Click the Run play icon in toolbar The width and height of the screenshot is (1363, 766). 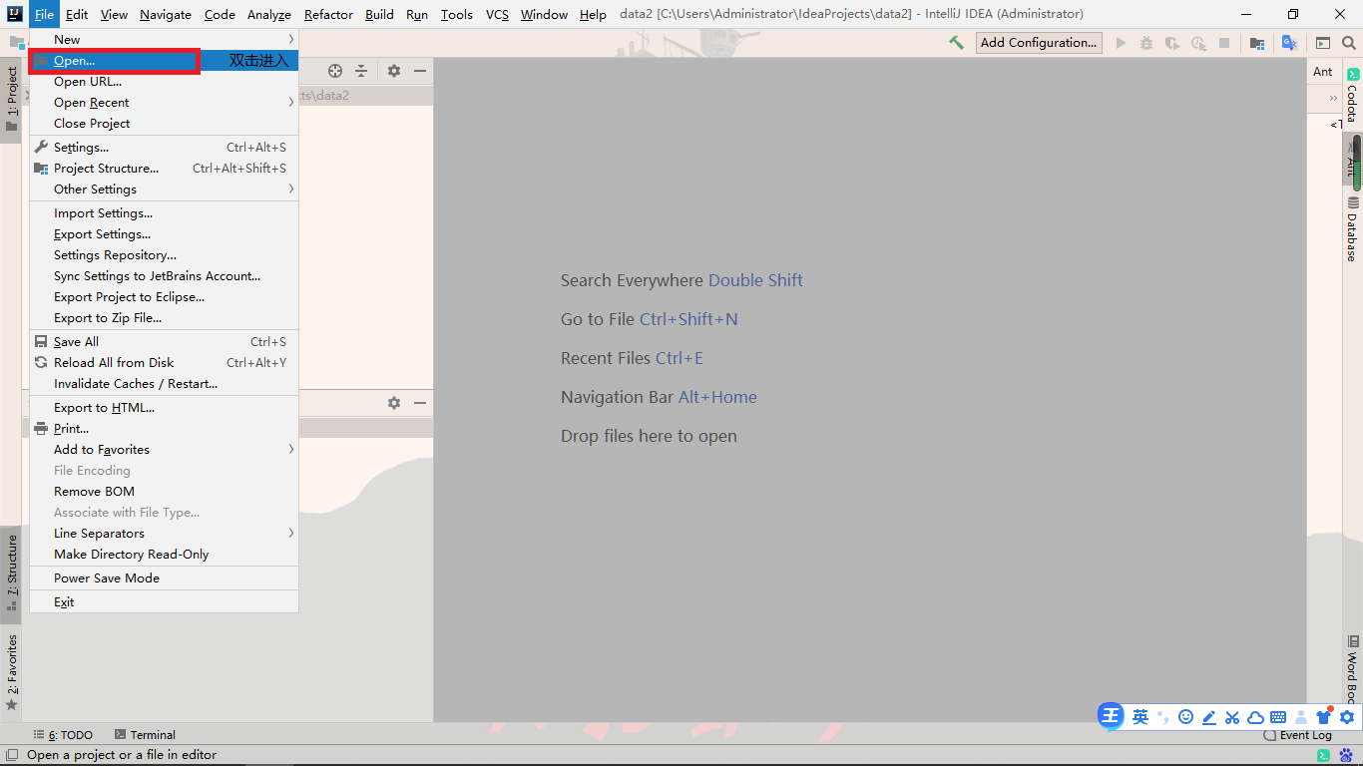click(x=1121, y=43)
